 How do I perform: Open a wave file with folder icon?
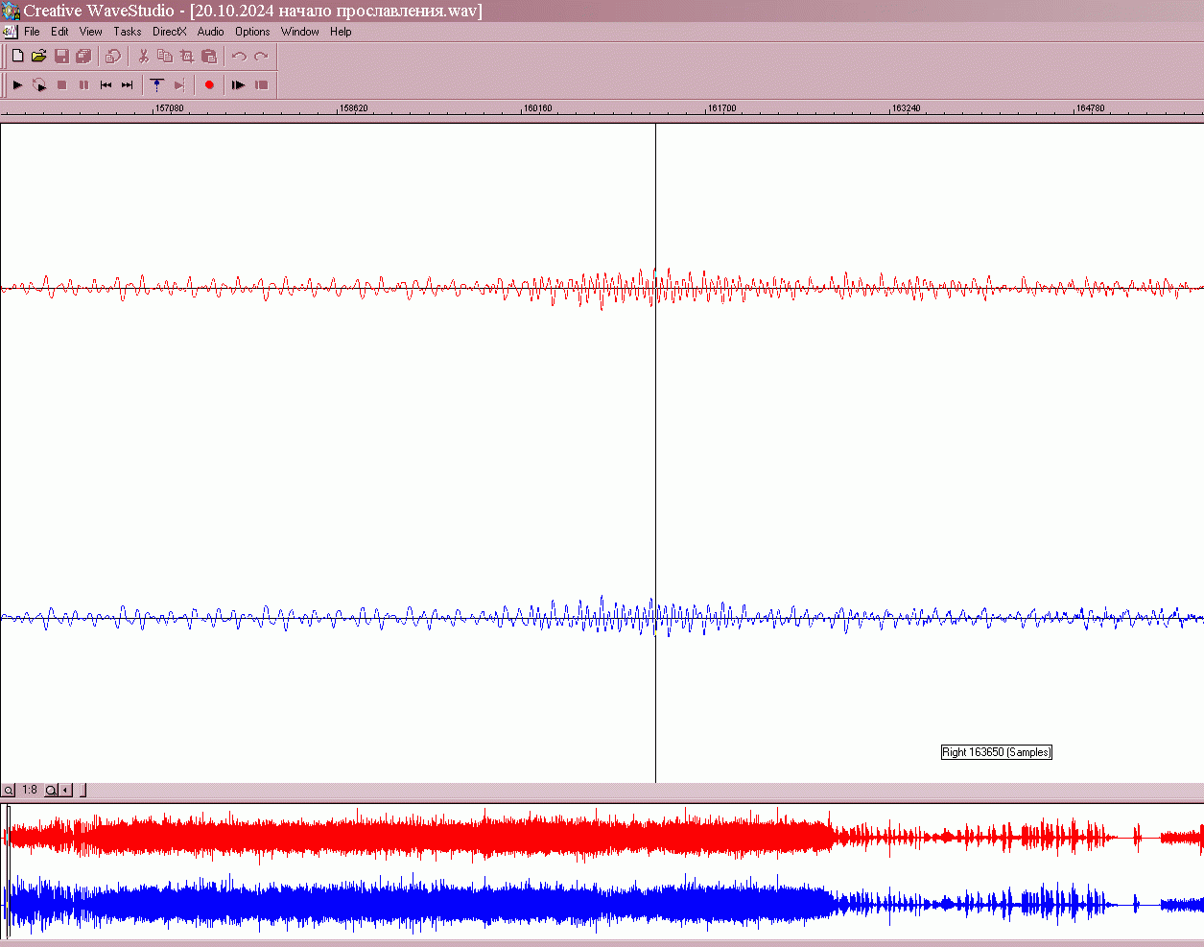(x=39, y=57)
